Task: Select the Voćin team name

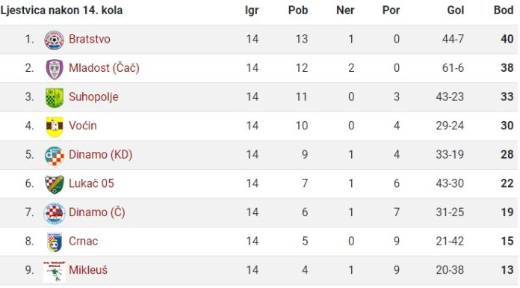Action: [x=83, y=126]
